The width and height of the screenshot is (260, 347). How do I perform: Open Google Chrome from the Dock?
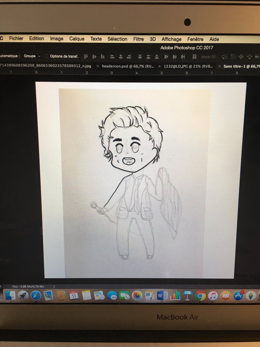coord(200,296)
